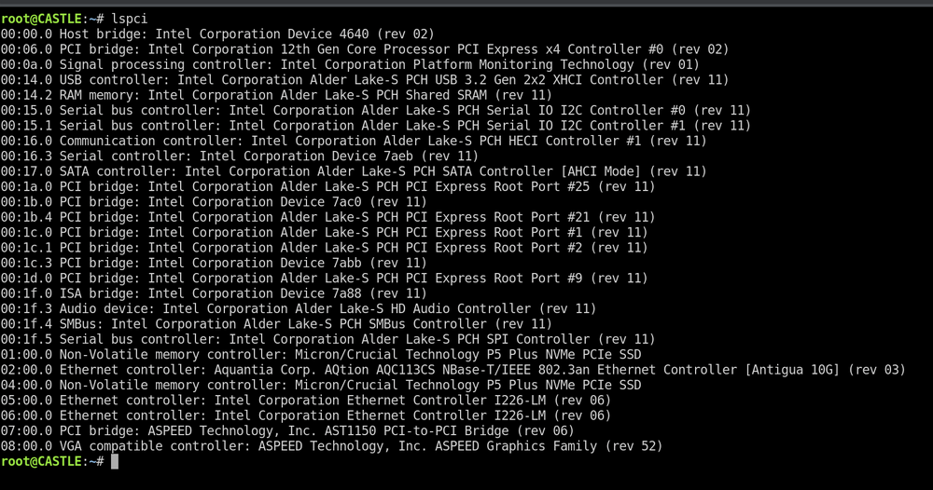Select the 12th Gen Core Processor PCI Express line
Viewport: 933px width, 490px height.
[x=365, y=49]
